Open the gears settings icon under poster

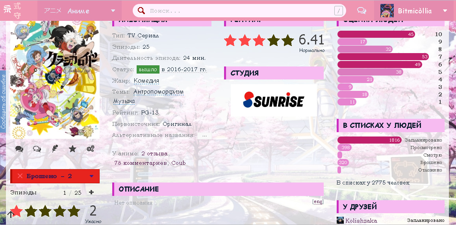click(x=90, y=149)
